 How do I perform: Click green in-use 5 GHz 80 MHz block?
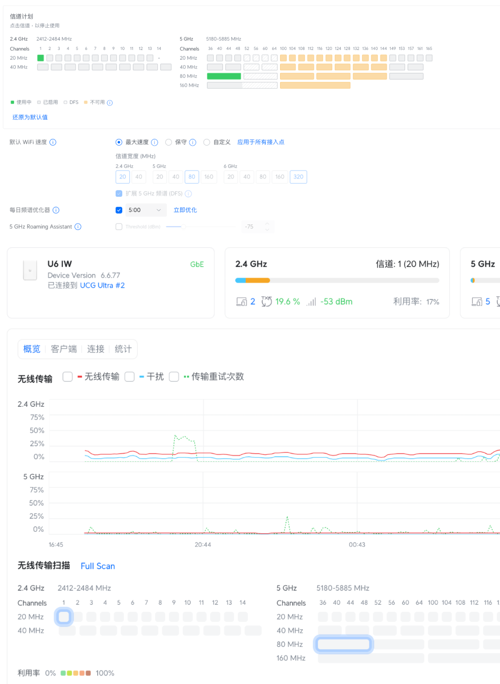tap(224, 76)
